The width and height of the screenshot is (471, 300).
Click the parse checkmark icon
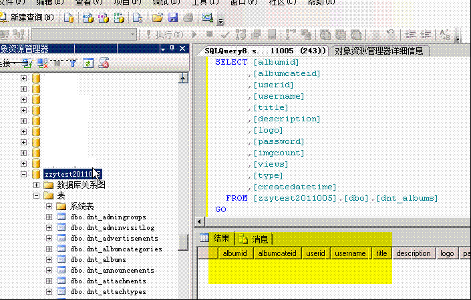[225, 35]
